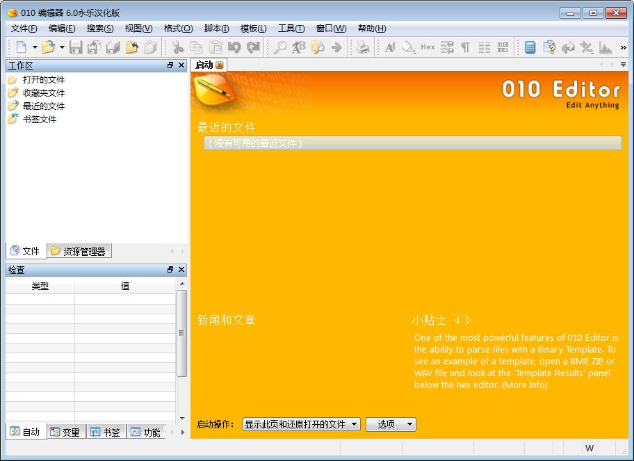Open the Calculator tool icon
This screenshot has height=461, width=634.
tap(530, 47)
